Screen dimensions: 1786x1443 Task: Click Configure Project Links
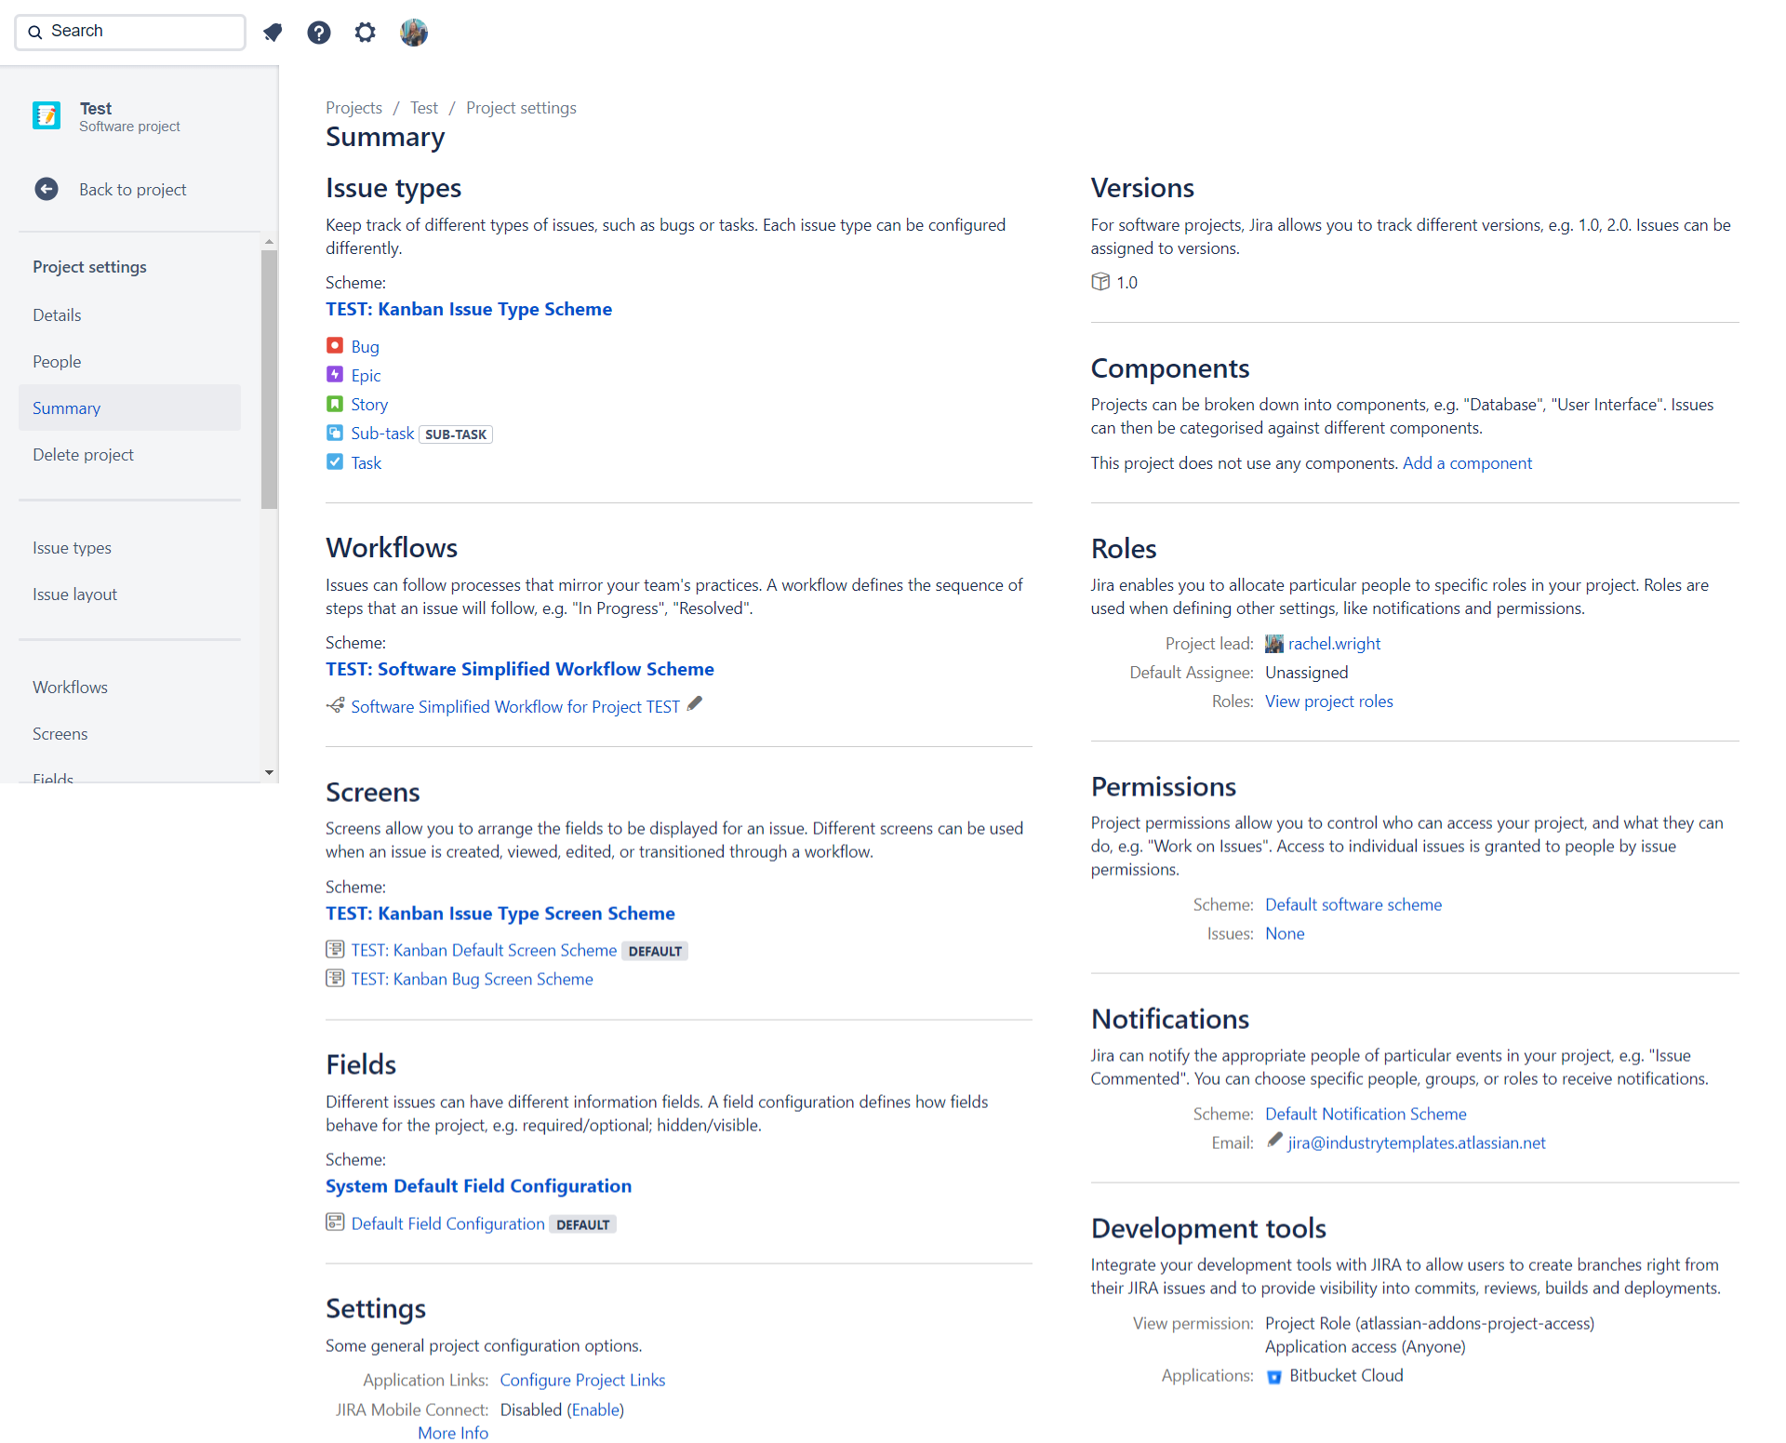[x=582, y=1380]
